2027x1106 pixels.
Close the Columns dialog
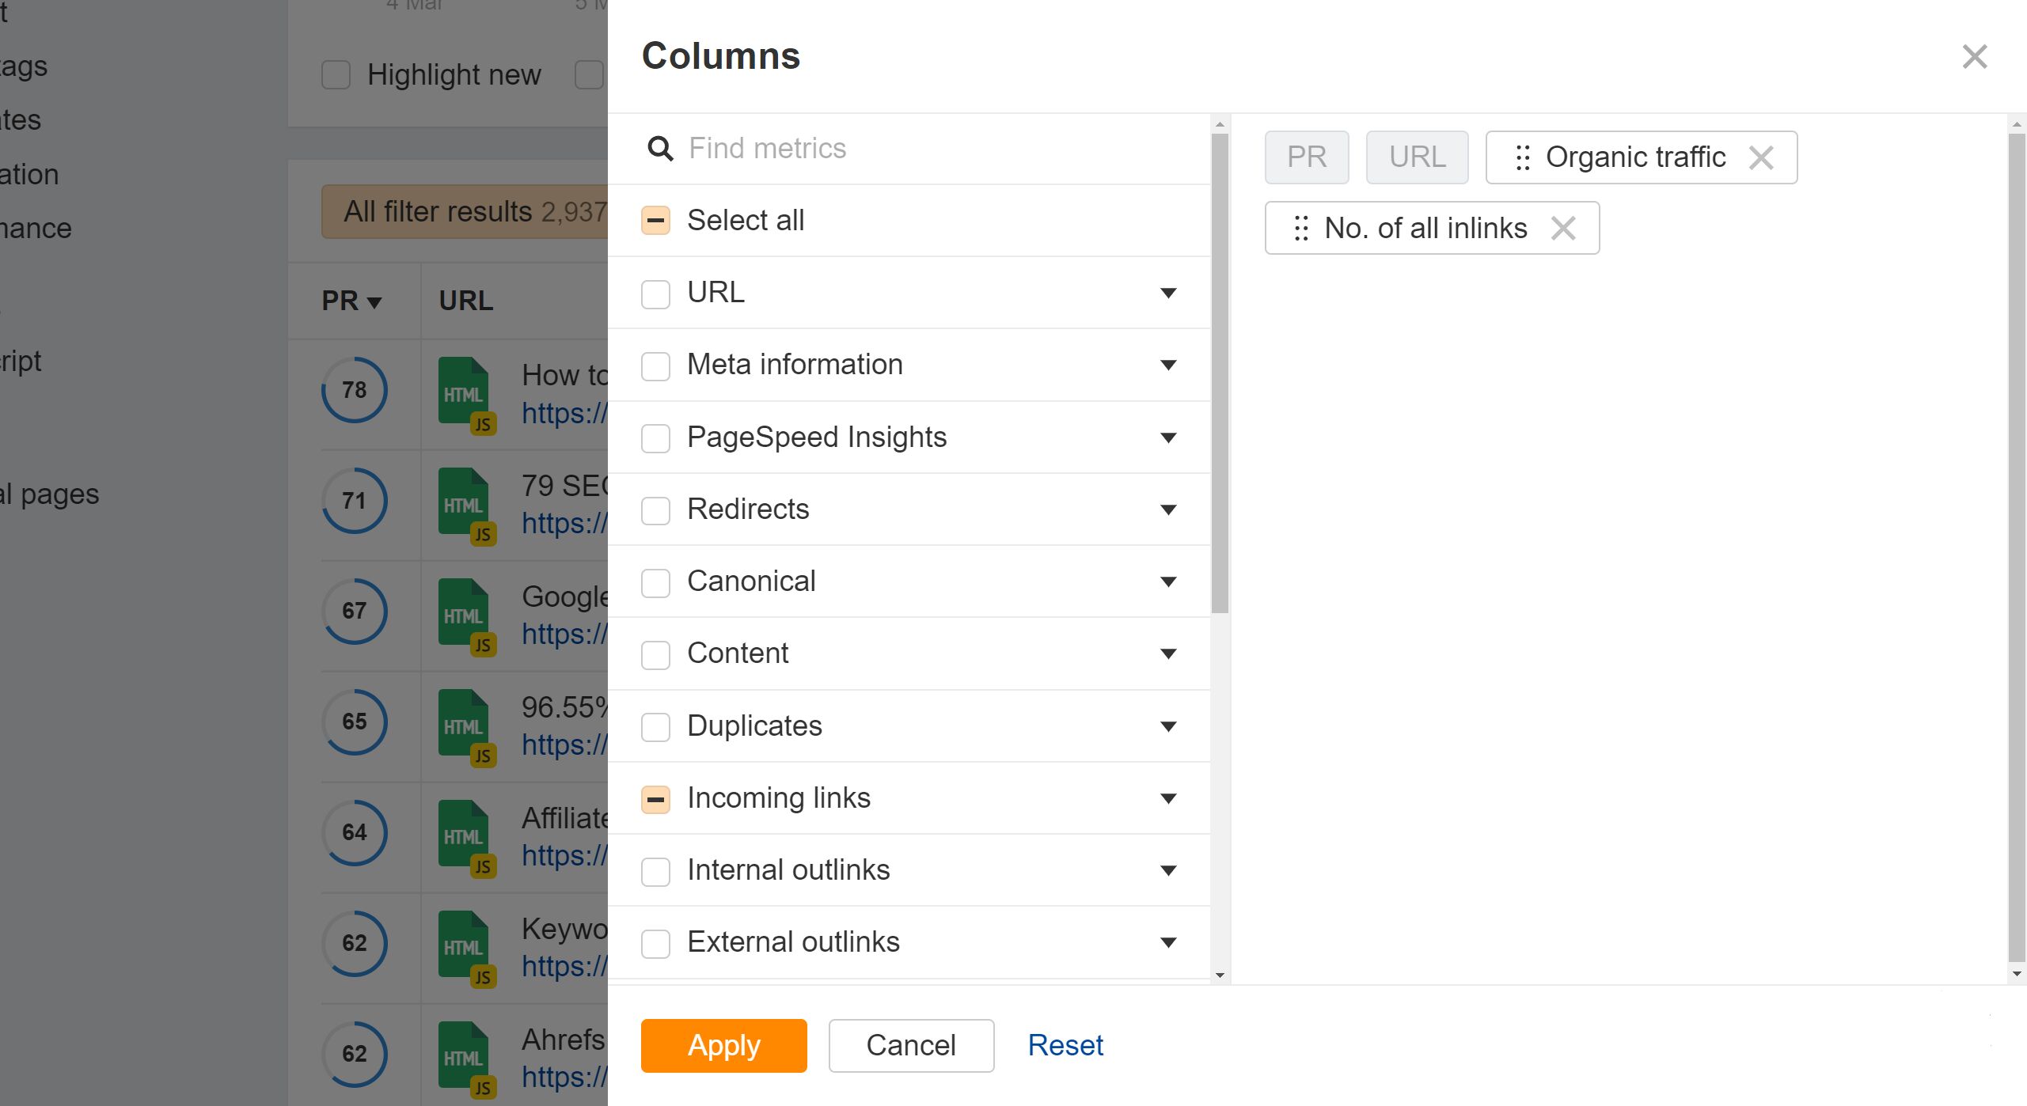pyautogui.click(x=1975, y=56)
